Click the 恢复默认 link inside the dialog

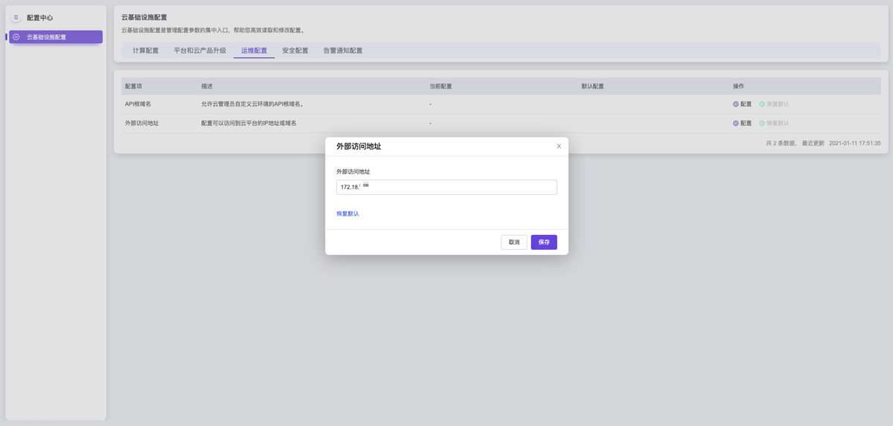tap(348, 213)
